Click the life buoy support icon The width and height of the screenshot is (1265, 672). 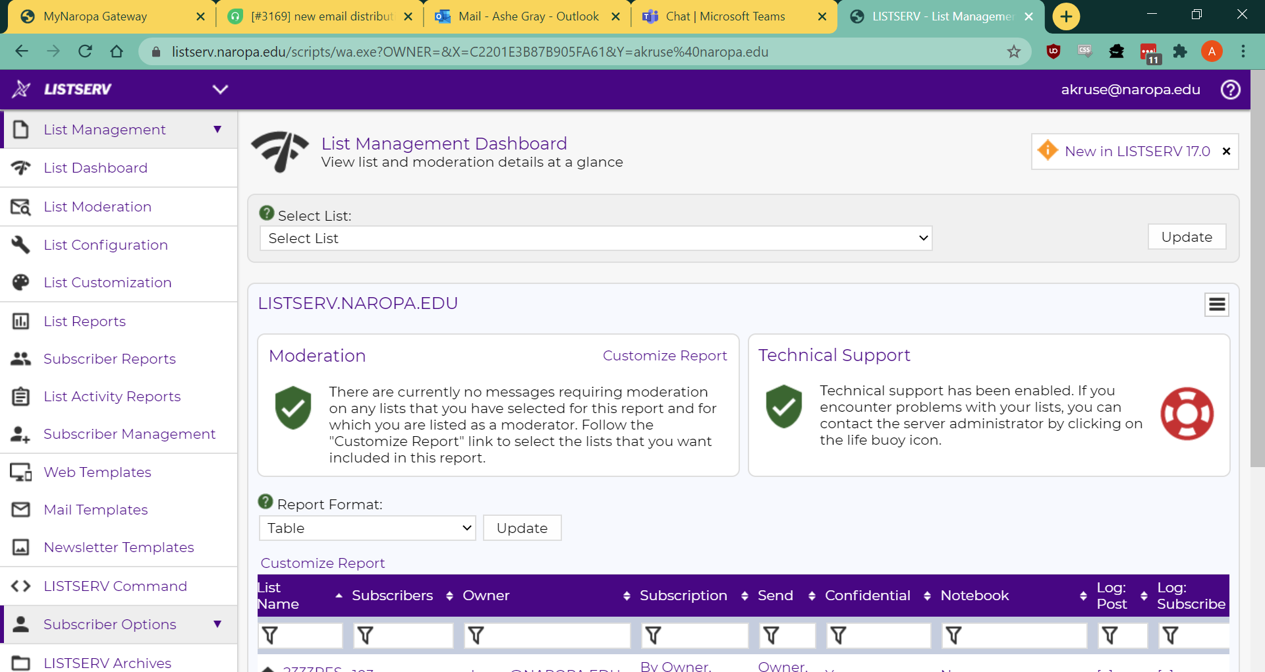coord(1187,414)
